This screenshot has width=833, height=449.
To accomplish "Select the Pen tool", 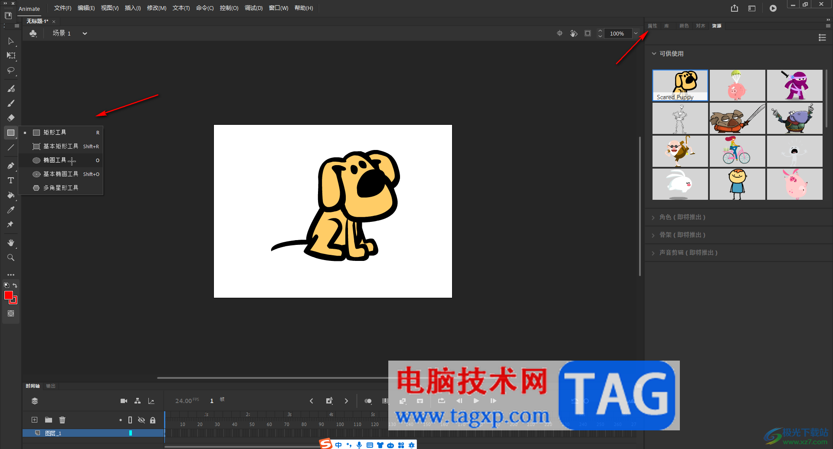I will point(11,166).
